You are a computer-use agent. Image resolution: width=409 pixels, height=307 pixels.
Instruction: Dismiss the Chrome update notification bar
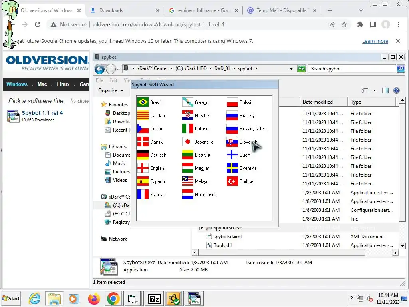(397, 41)
